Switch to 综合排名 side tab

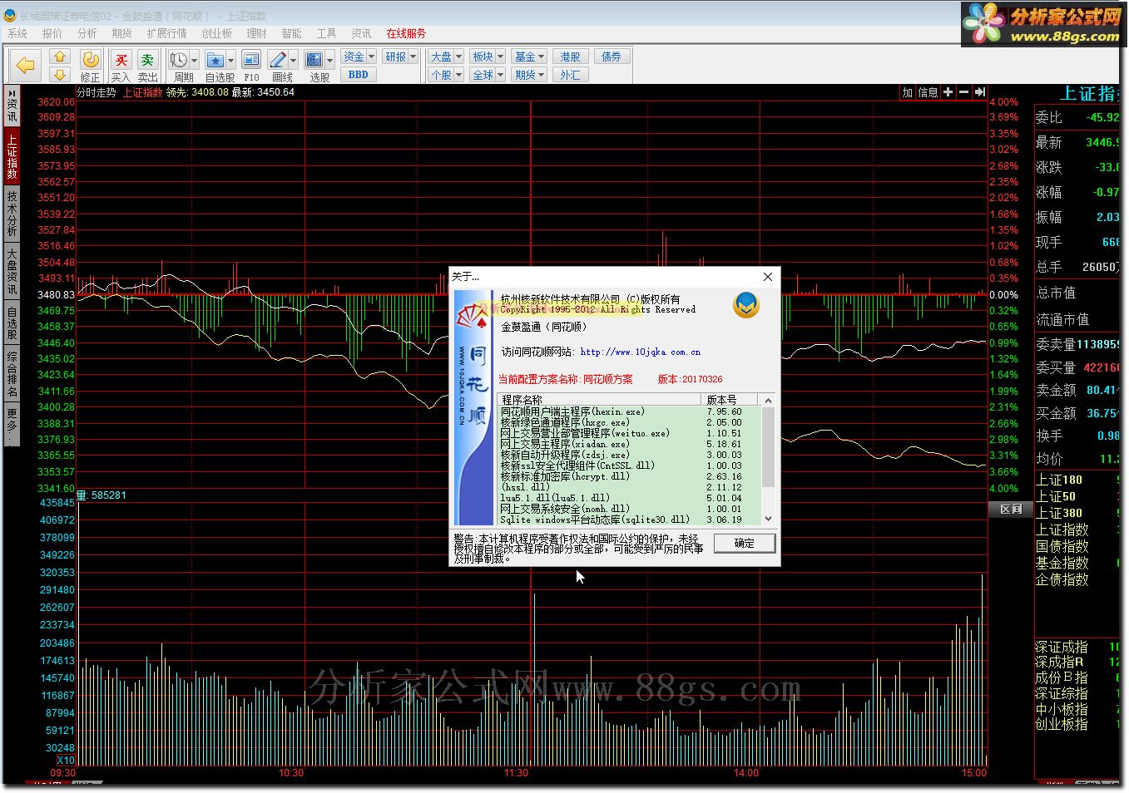point(12,373)
